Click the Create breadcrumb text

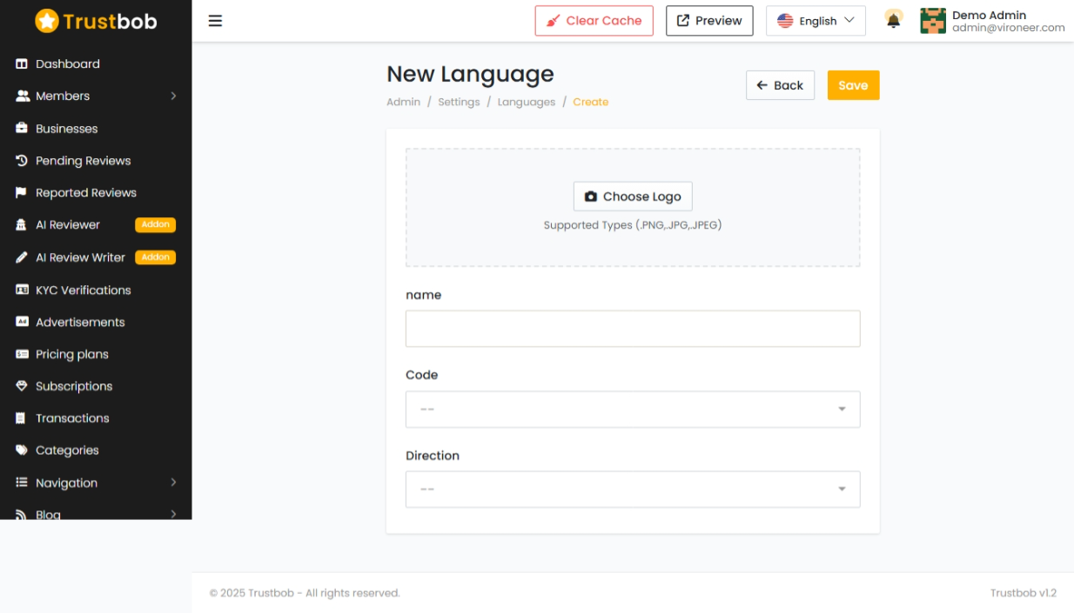(590, 102)
